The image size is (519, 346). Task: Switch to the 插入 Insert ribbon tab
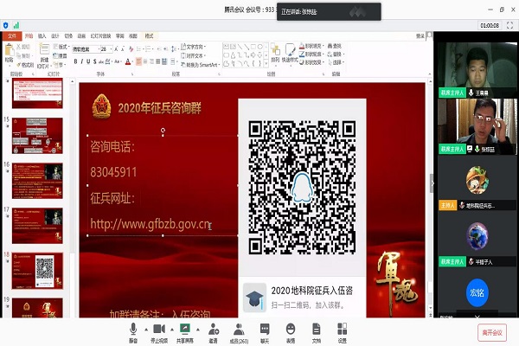[x=42, y=36]
